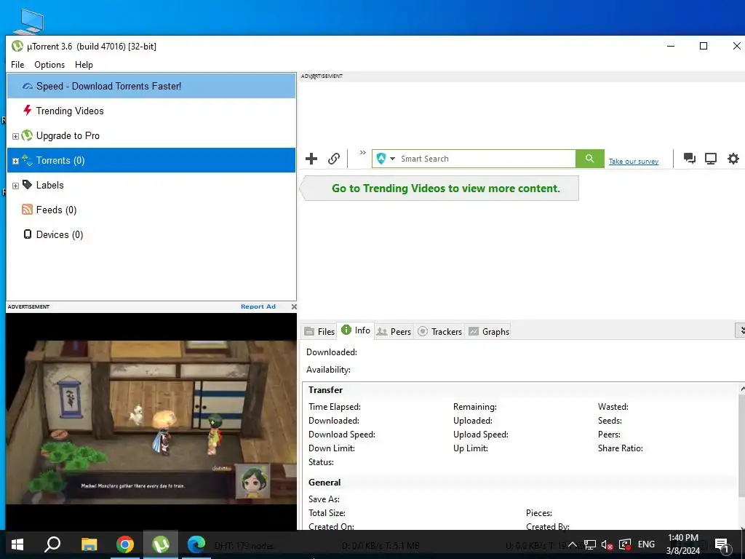Open the File menu
Image resolution: width=745 pixels, height=559 pixels.
17,65
